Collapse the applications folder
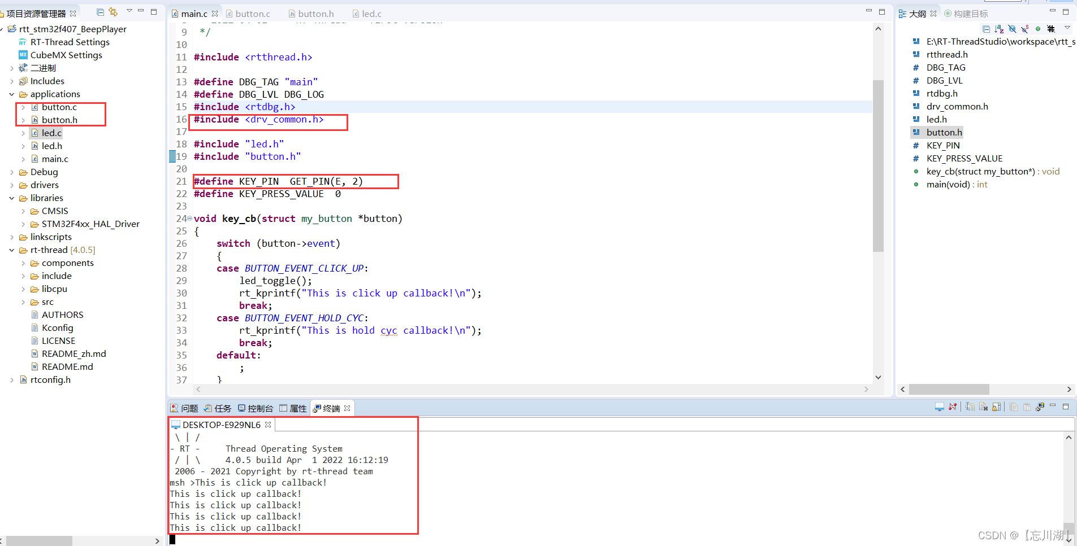The width and height of the screenshot is (1077, 546). (x=12, y=94)
